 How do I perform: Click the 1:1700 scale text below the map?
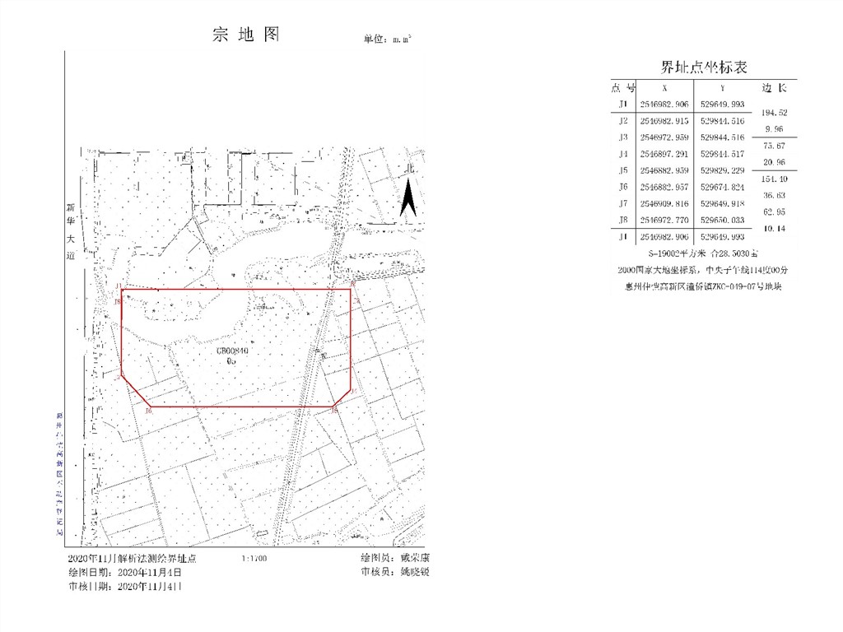coord(254,559)
